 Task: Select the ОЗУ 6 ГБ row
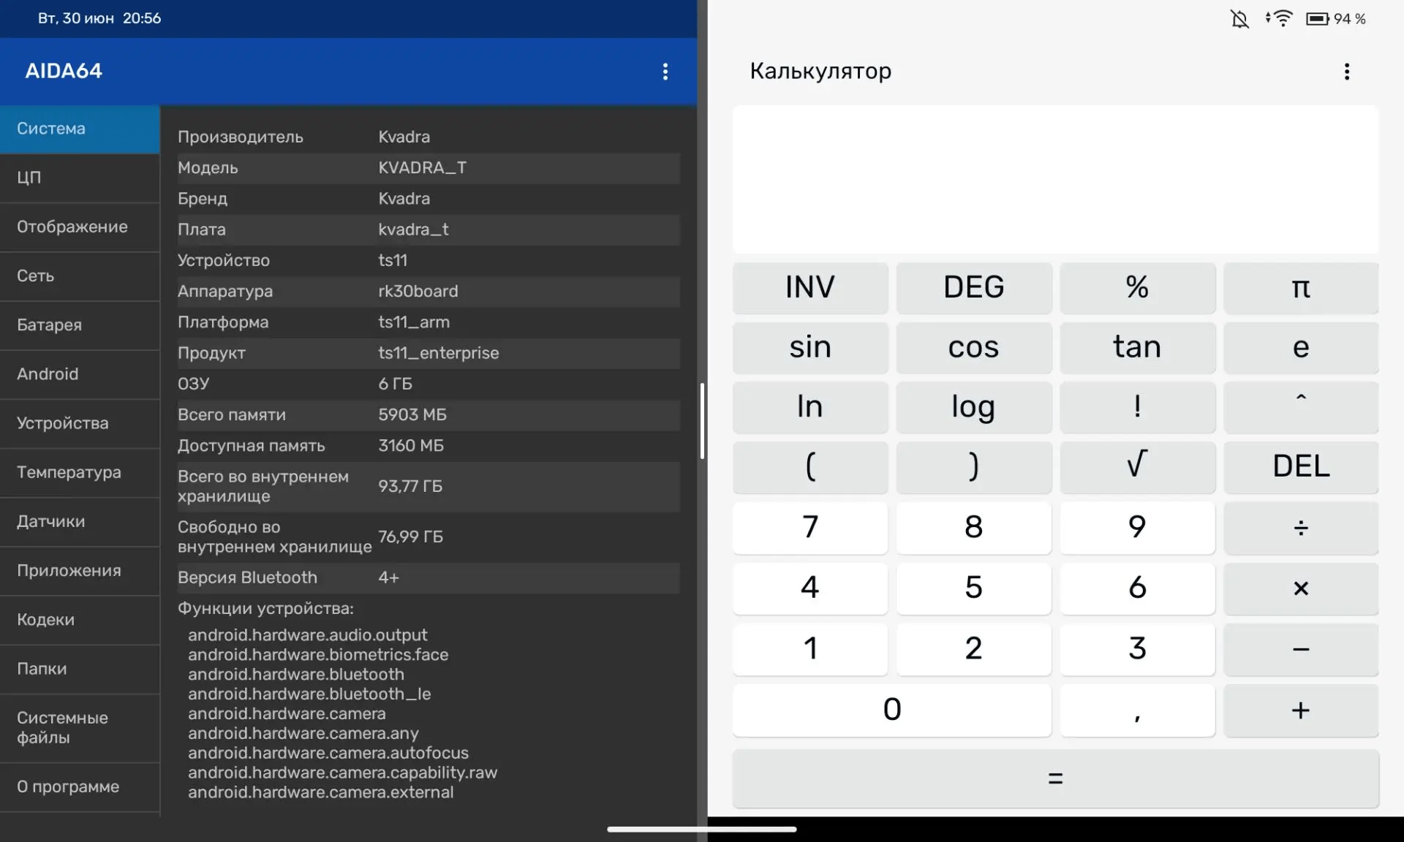point(429,384)
